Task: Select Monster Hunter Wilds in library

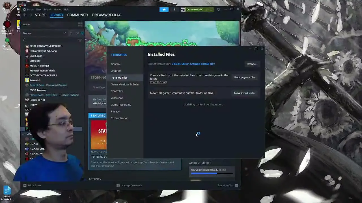Action: [x=42, y=70]
